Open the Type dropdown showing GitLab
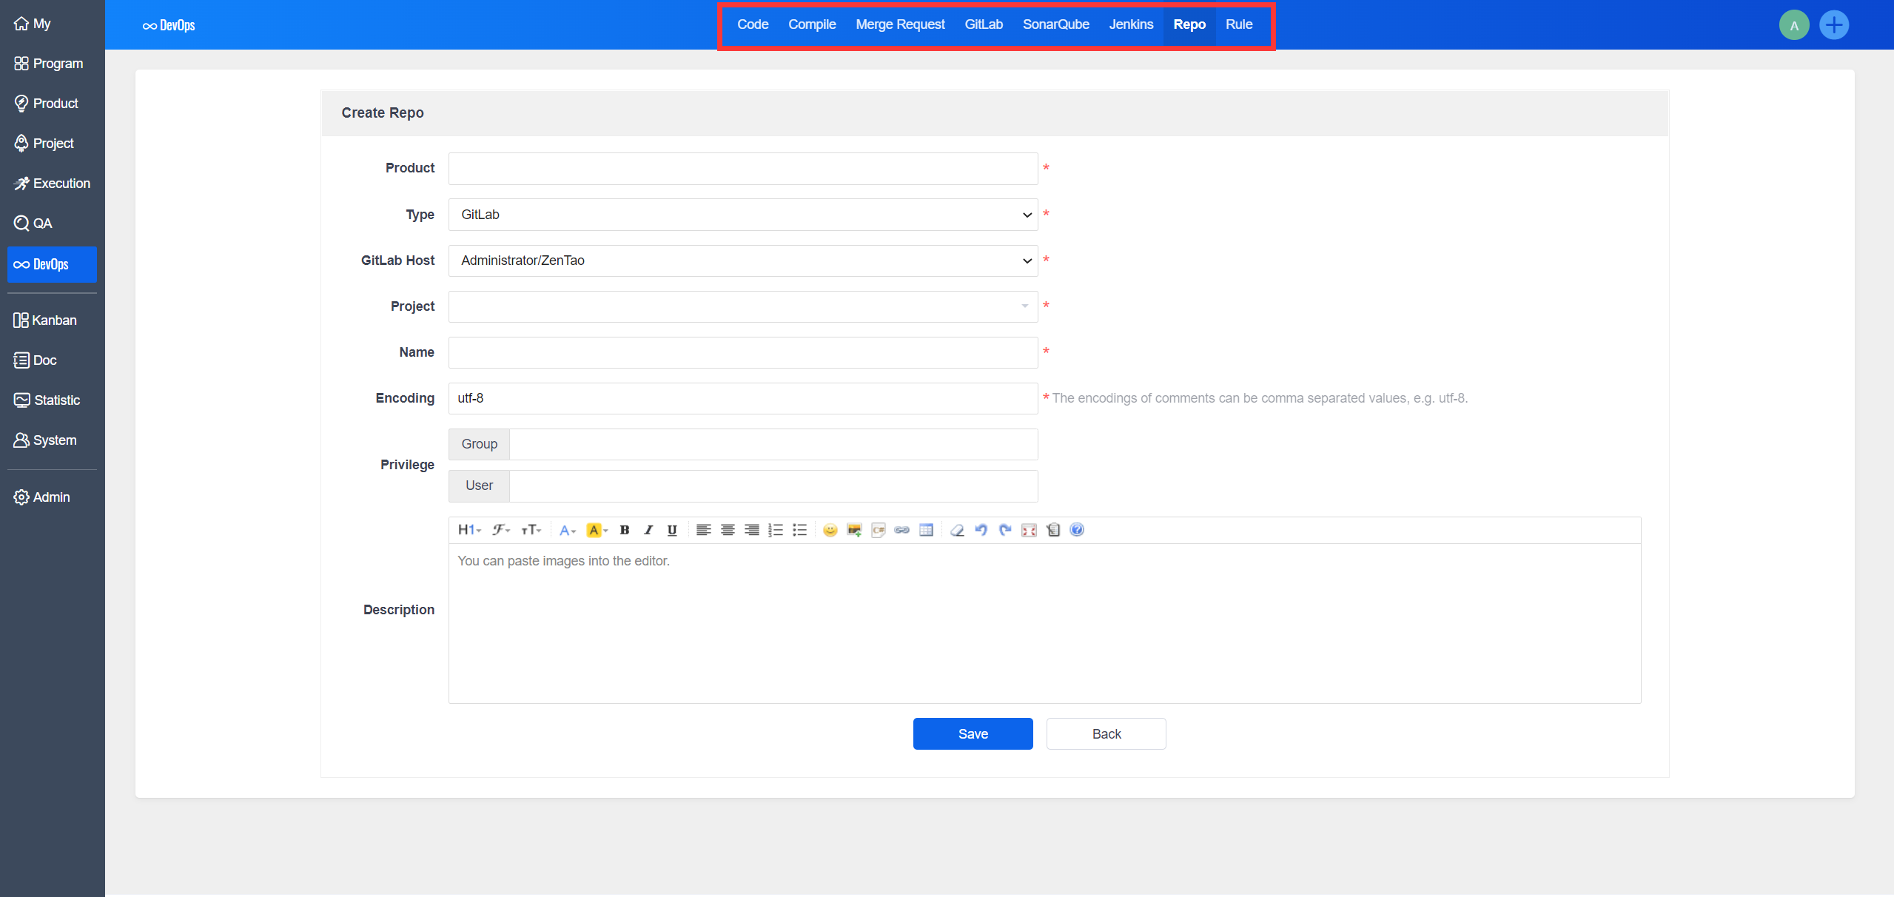This screenshot has height=897, width=1894. click(x=742, y=215)
